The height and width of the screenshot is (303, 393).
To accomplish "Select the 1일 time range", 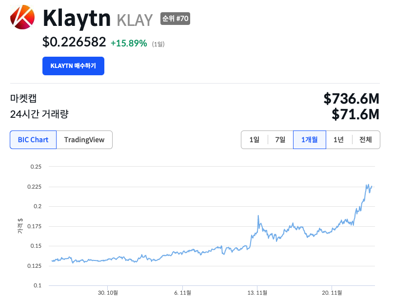I will coord(255,140).
